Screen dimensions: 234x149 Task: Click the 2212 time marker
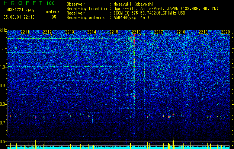click(47, 32)
